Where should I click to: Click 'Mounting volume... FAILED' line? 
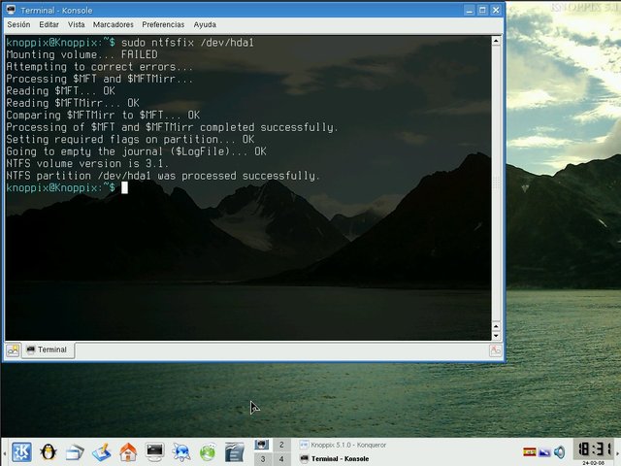82,54
